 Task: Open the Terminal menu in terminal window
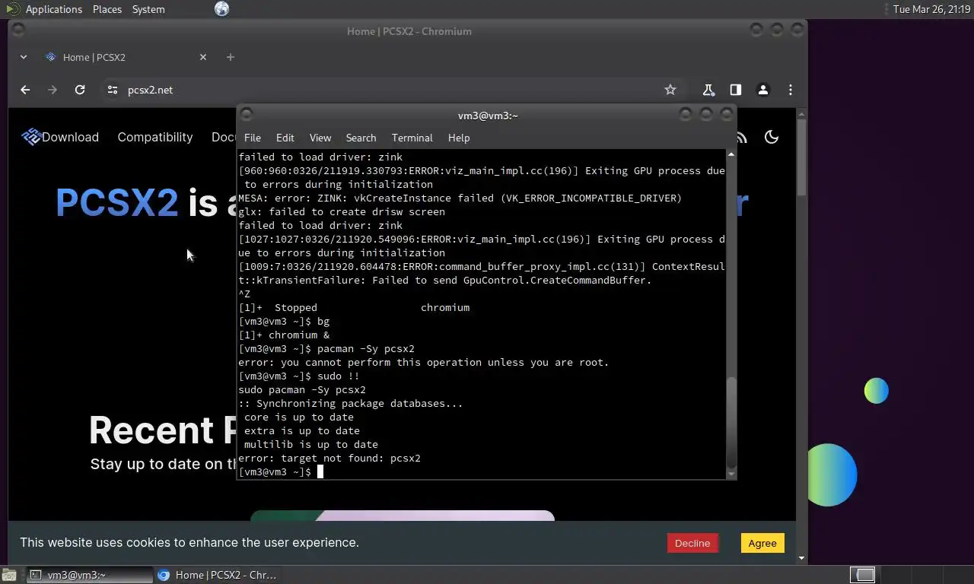(412, 138)
